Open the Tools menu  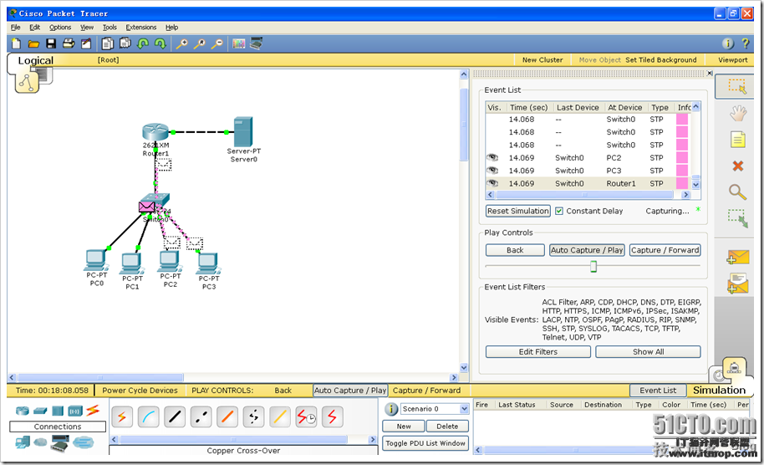110,28
